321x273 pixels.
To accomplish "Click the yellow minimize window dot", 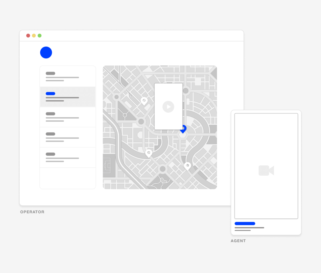I will click(x=34, y=36).
